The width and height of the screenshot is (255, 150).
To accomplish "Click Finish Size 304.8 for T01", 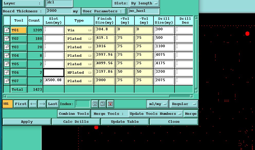I will point(105,30).
